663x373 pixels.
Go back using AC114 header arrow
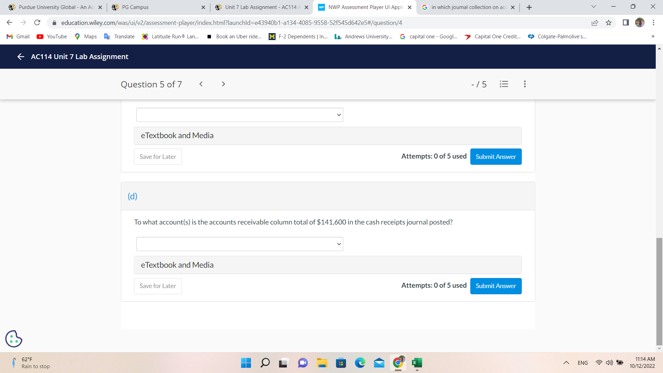21,57
